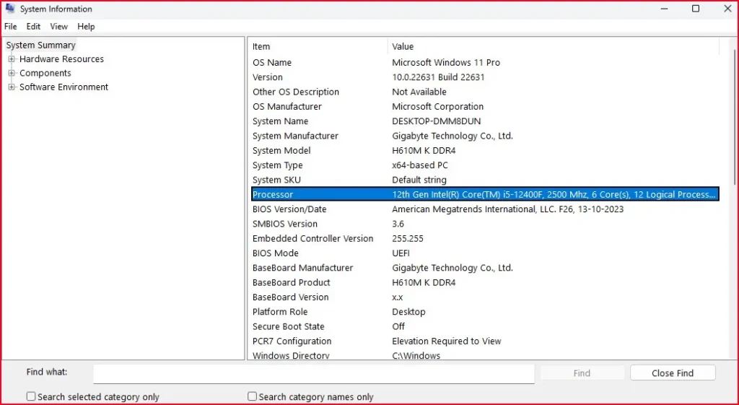Click the value x64-based PC

pyautogui.click(x=420, y=165)
